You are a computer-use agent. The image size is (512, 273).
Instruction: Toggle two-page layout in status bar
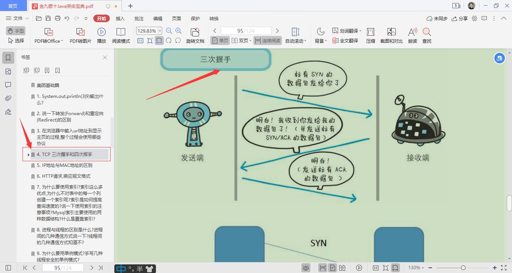(x=342, y=268)
